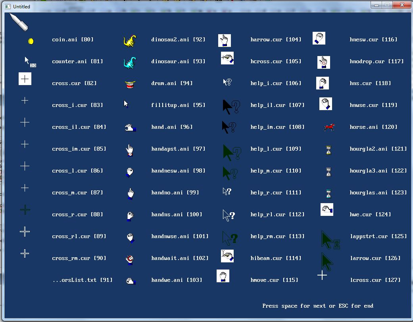Click the cross.cur white box icon

(25, 79)
